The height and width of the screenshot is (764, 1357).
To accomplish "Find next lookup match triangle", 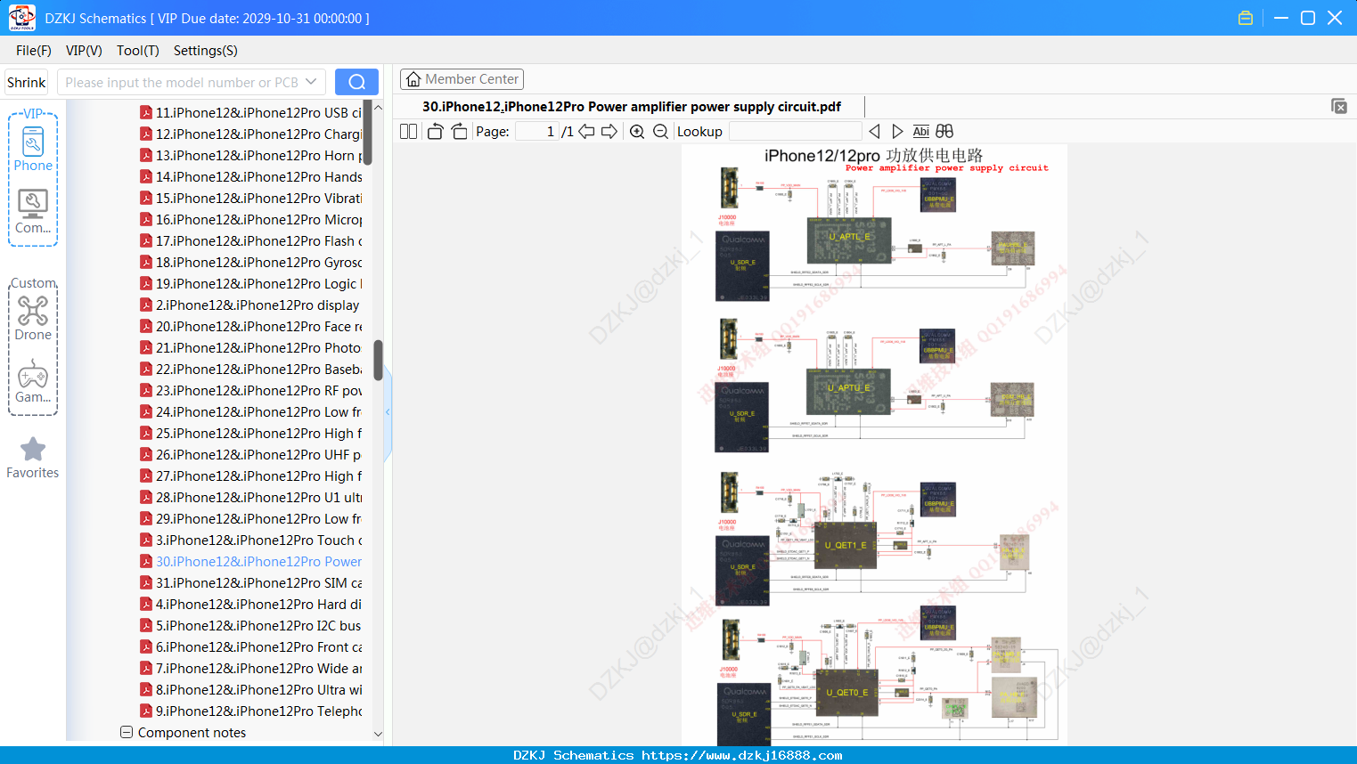I will coord(897,132).
